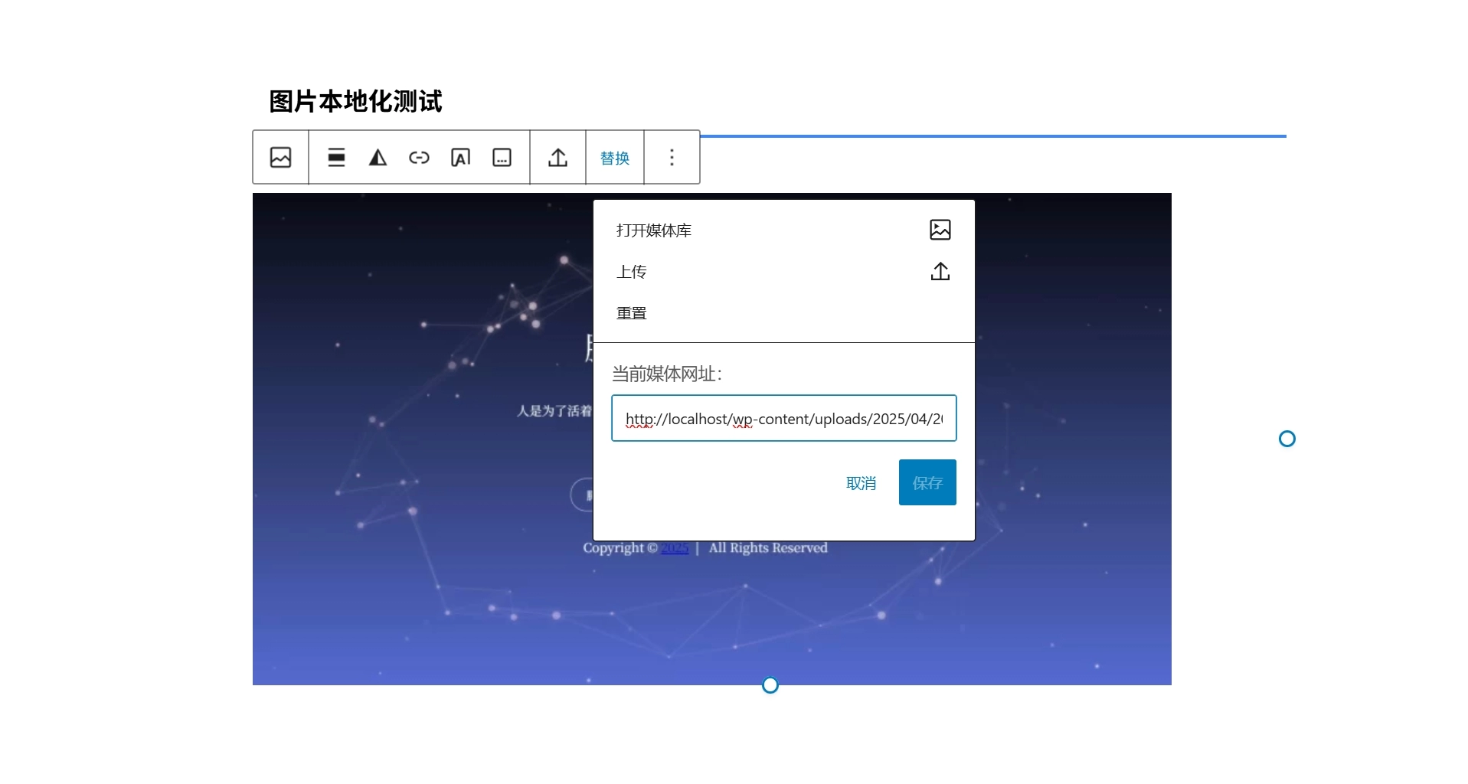Insert a link on the image
The image size is (1468, 784).
(x=419, y=157)
